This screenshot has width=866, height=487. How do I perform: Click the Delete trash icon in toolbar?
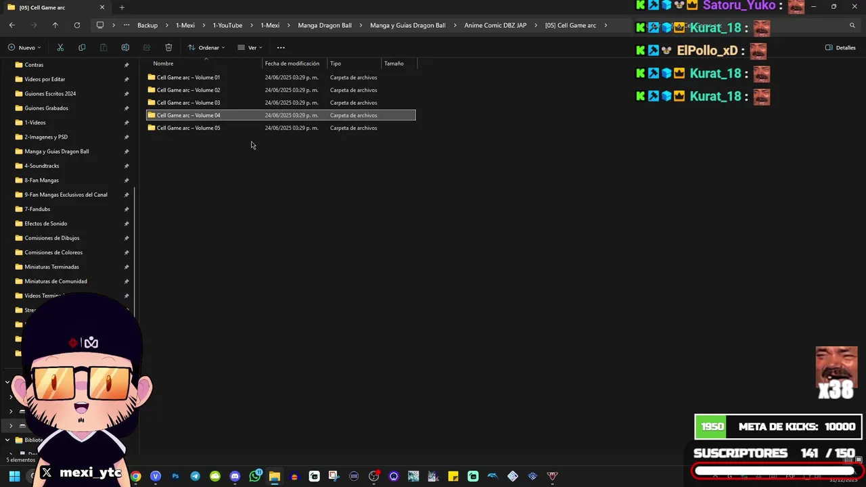point(168,47)
